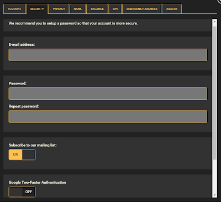This screenshot has height=202, width=221.
Task: Switch to the Privacy tab
Action: (59, 9)
